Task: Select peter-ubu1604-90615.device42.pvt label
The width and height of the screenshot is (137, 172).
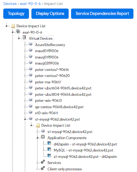Action: 63,88
